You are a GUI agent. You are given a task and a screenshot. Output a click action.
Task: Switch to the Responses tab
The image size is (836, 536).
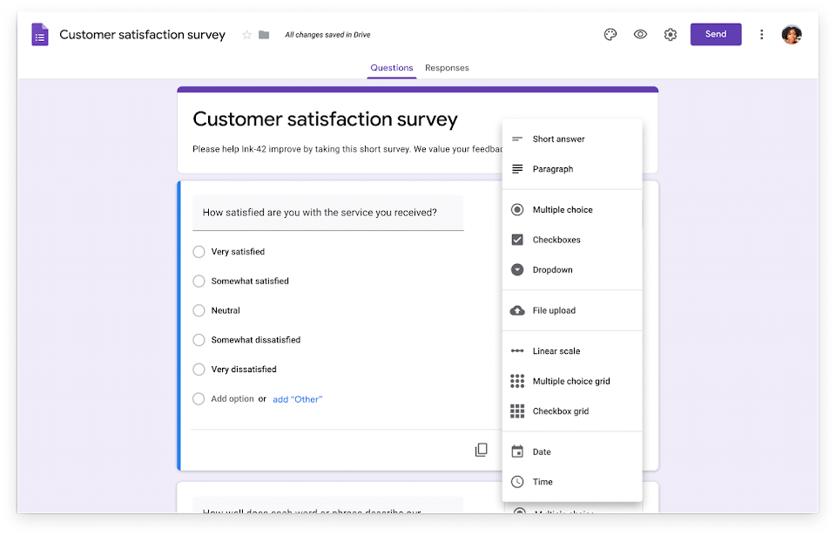[x=447, y=67]
